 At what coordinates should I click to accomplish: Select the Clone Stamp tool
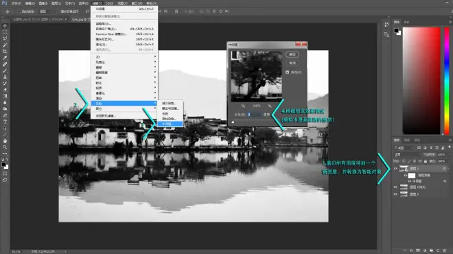(x=5, y=77)
